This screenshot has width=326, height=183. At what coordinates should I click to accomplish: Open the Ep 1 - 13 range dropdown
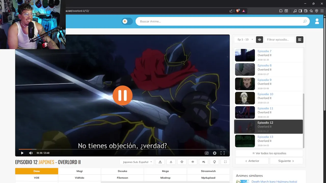point(245,40)
